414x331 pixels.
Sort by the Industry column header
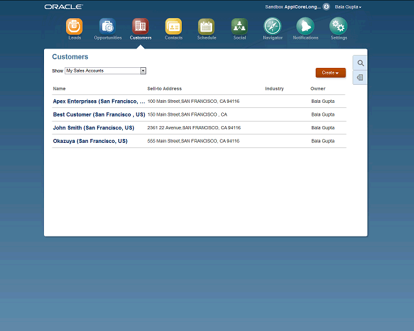274,89
